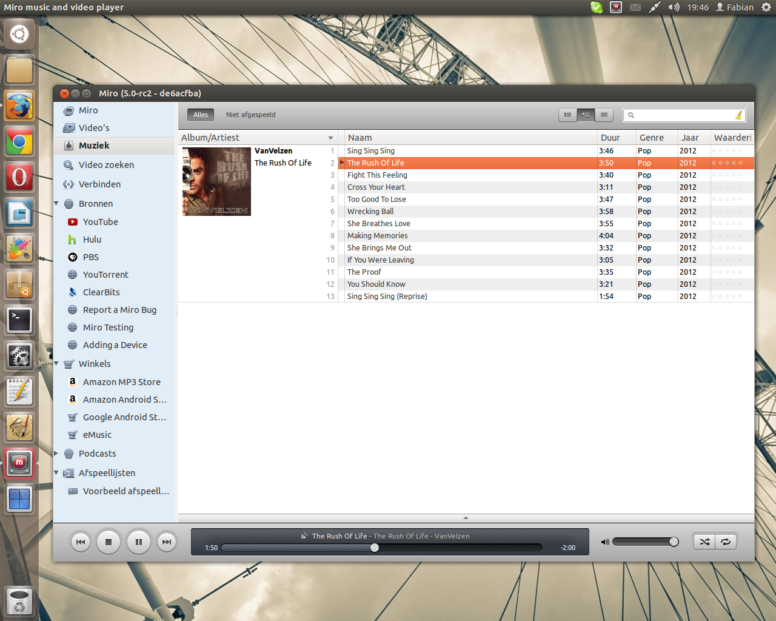The height and width of the screenshot is (621, 776).
Task: Toggle the remaining time display -2:00
Action: click(x=568, y=548)
